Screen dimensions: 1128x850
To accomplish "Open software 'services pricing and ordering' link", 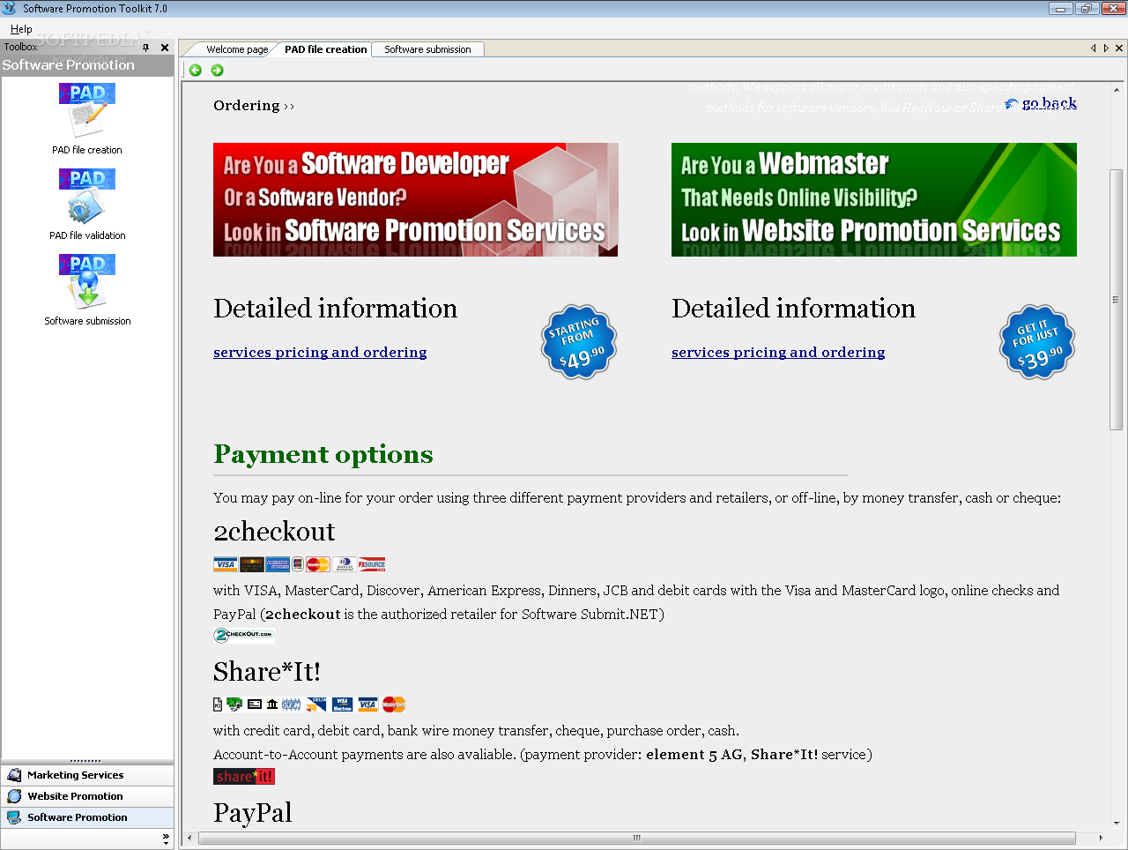I will point(320,353).
